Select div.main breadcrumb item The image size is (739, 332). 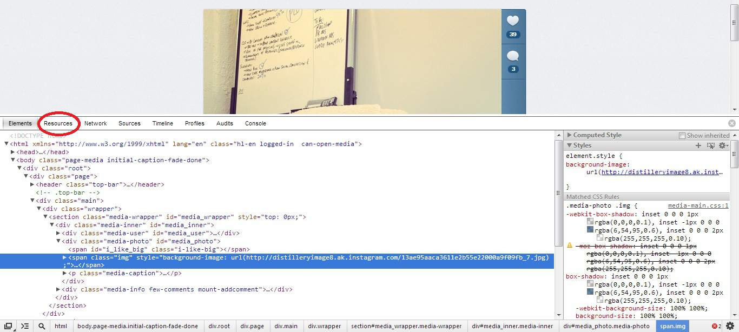[x=286, y=326]
